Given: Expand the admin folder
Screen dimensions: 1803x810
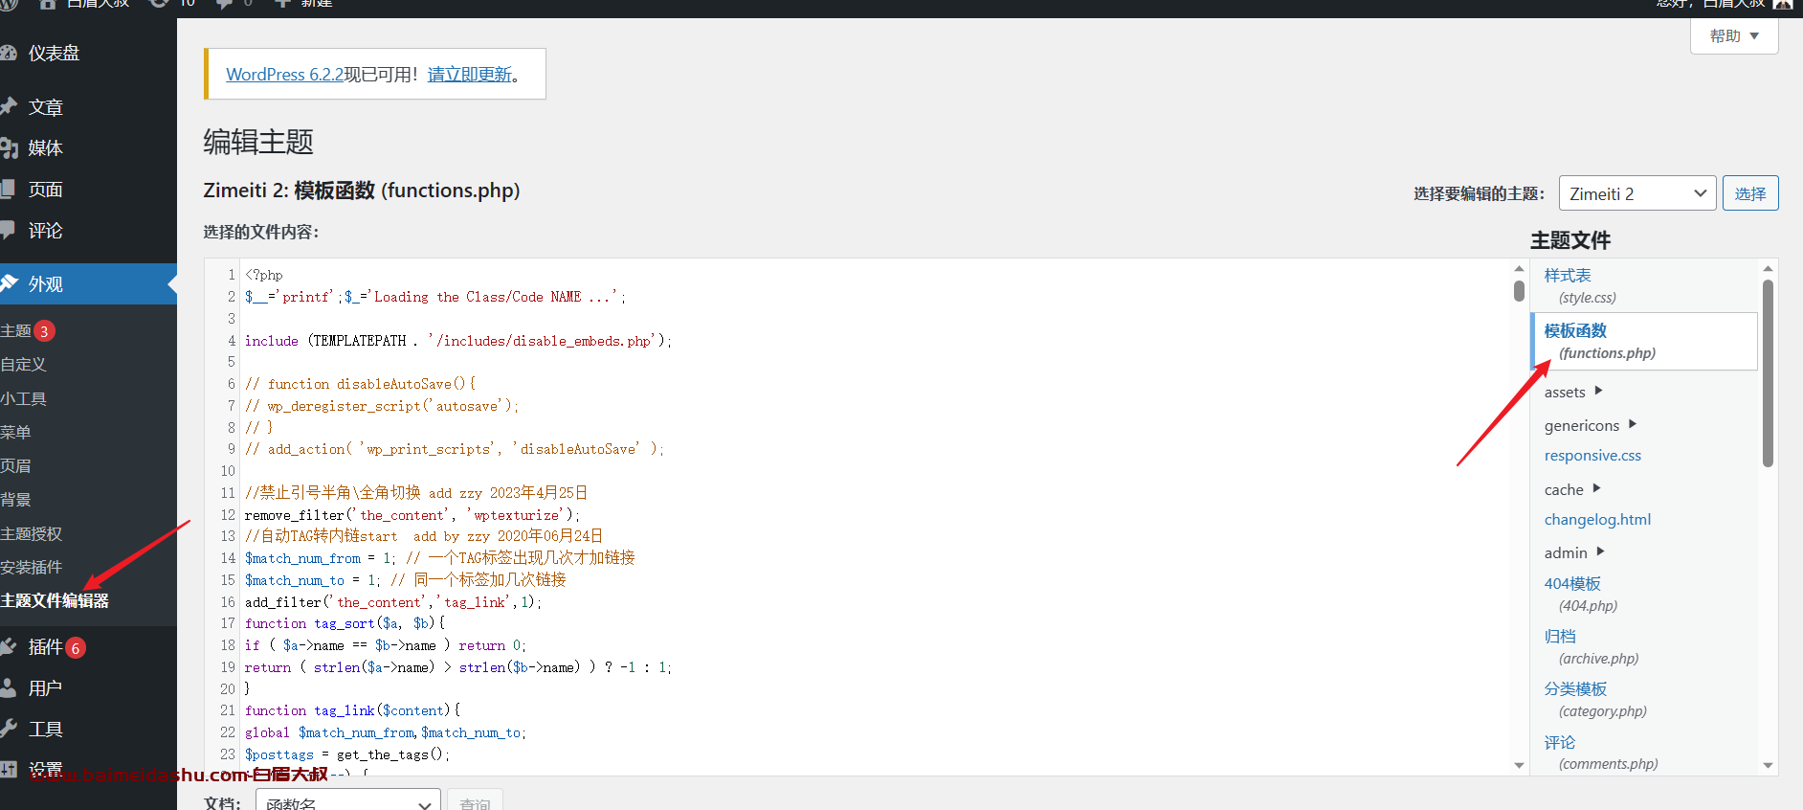Looking at the screenshot, I should pyautogui.click(x=1573, y=552).
